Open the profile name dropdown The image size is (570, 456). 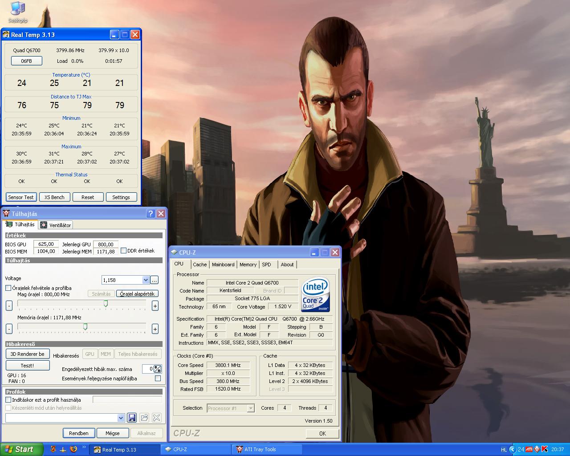[121, 418]
